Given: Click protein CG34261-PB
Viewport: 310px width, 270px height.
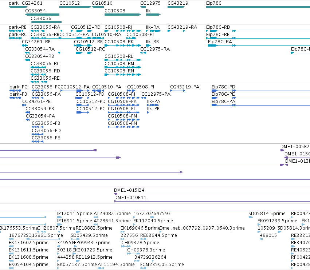Looking at the screenshot, I should click(x=36, y=102).
